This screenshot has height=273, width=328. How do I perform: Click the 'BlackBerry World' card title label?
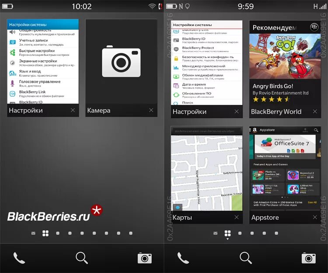click(276, 111)
